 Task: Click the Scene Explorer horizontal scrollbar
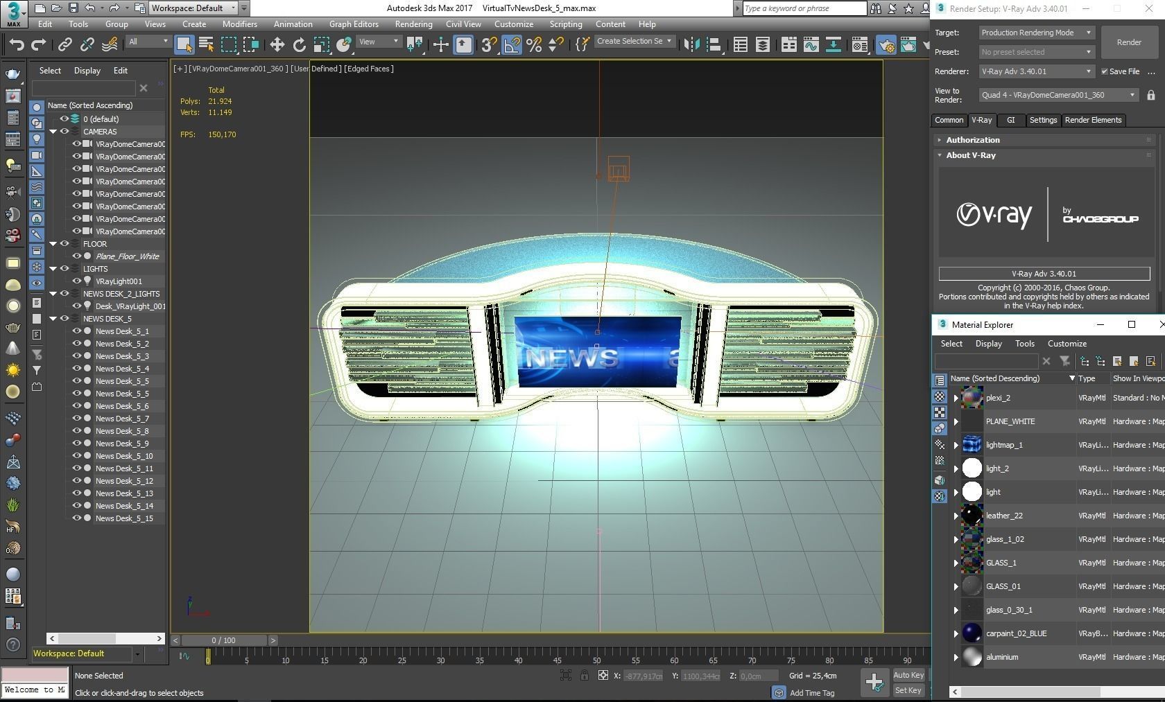[x=105, y=639]
